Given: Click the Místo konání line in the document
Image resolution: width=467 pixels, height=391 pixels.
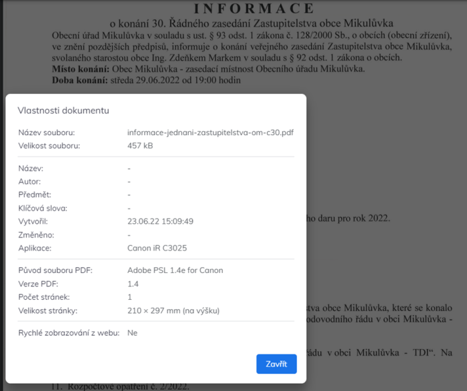Looking at the screenshot, I should point(208,69).
